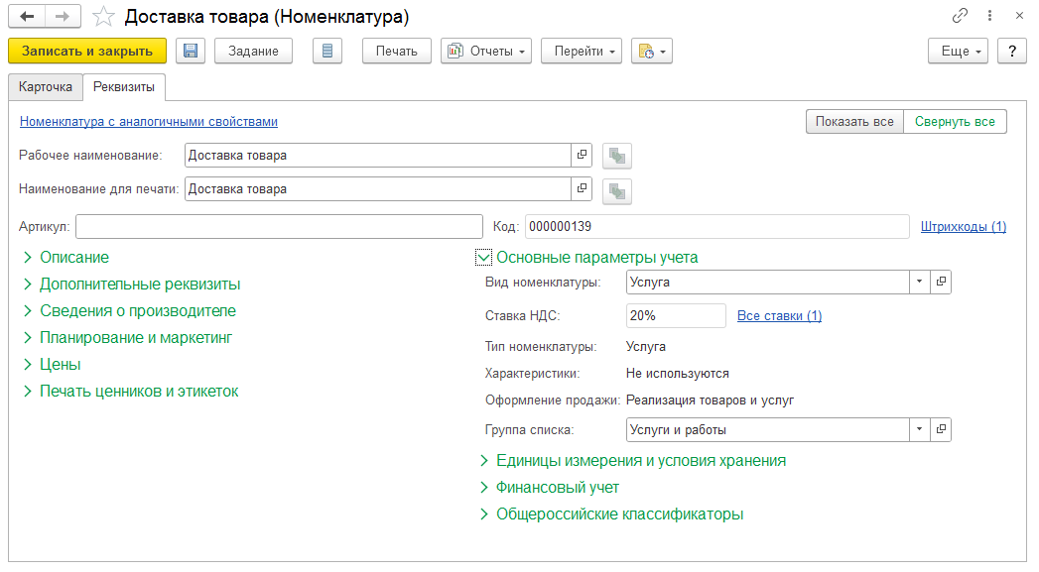Open Штрихкоды (1) link
This screenshot has height=572, width=1039.
click(x=963, y=227)
